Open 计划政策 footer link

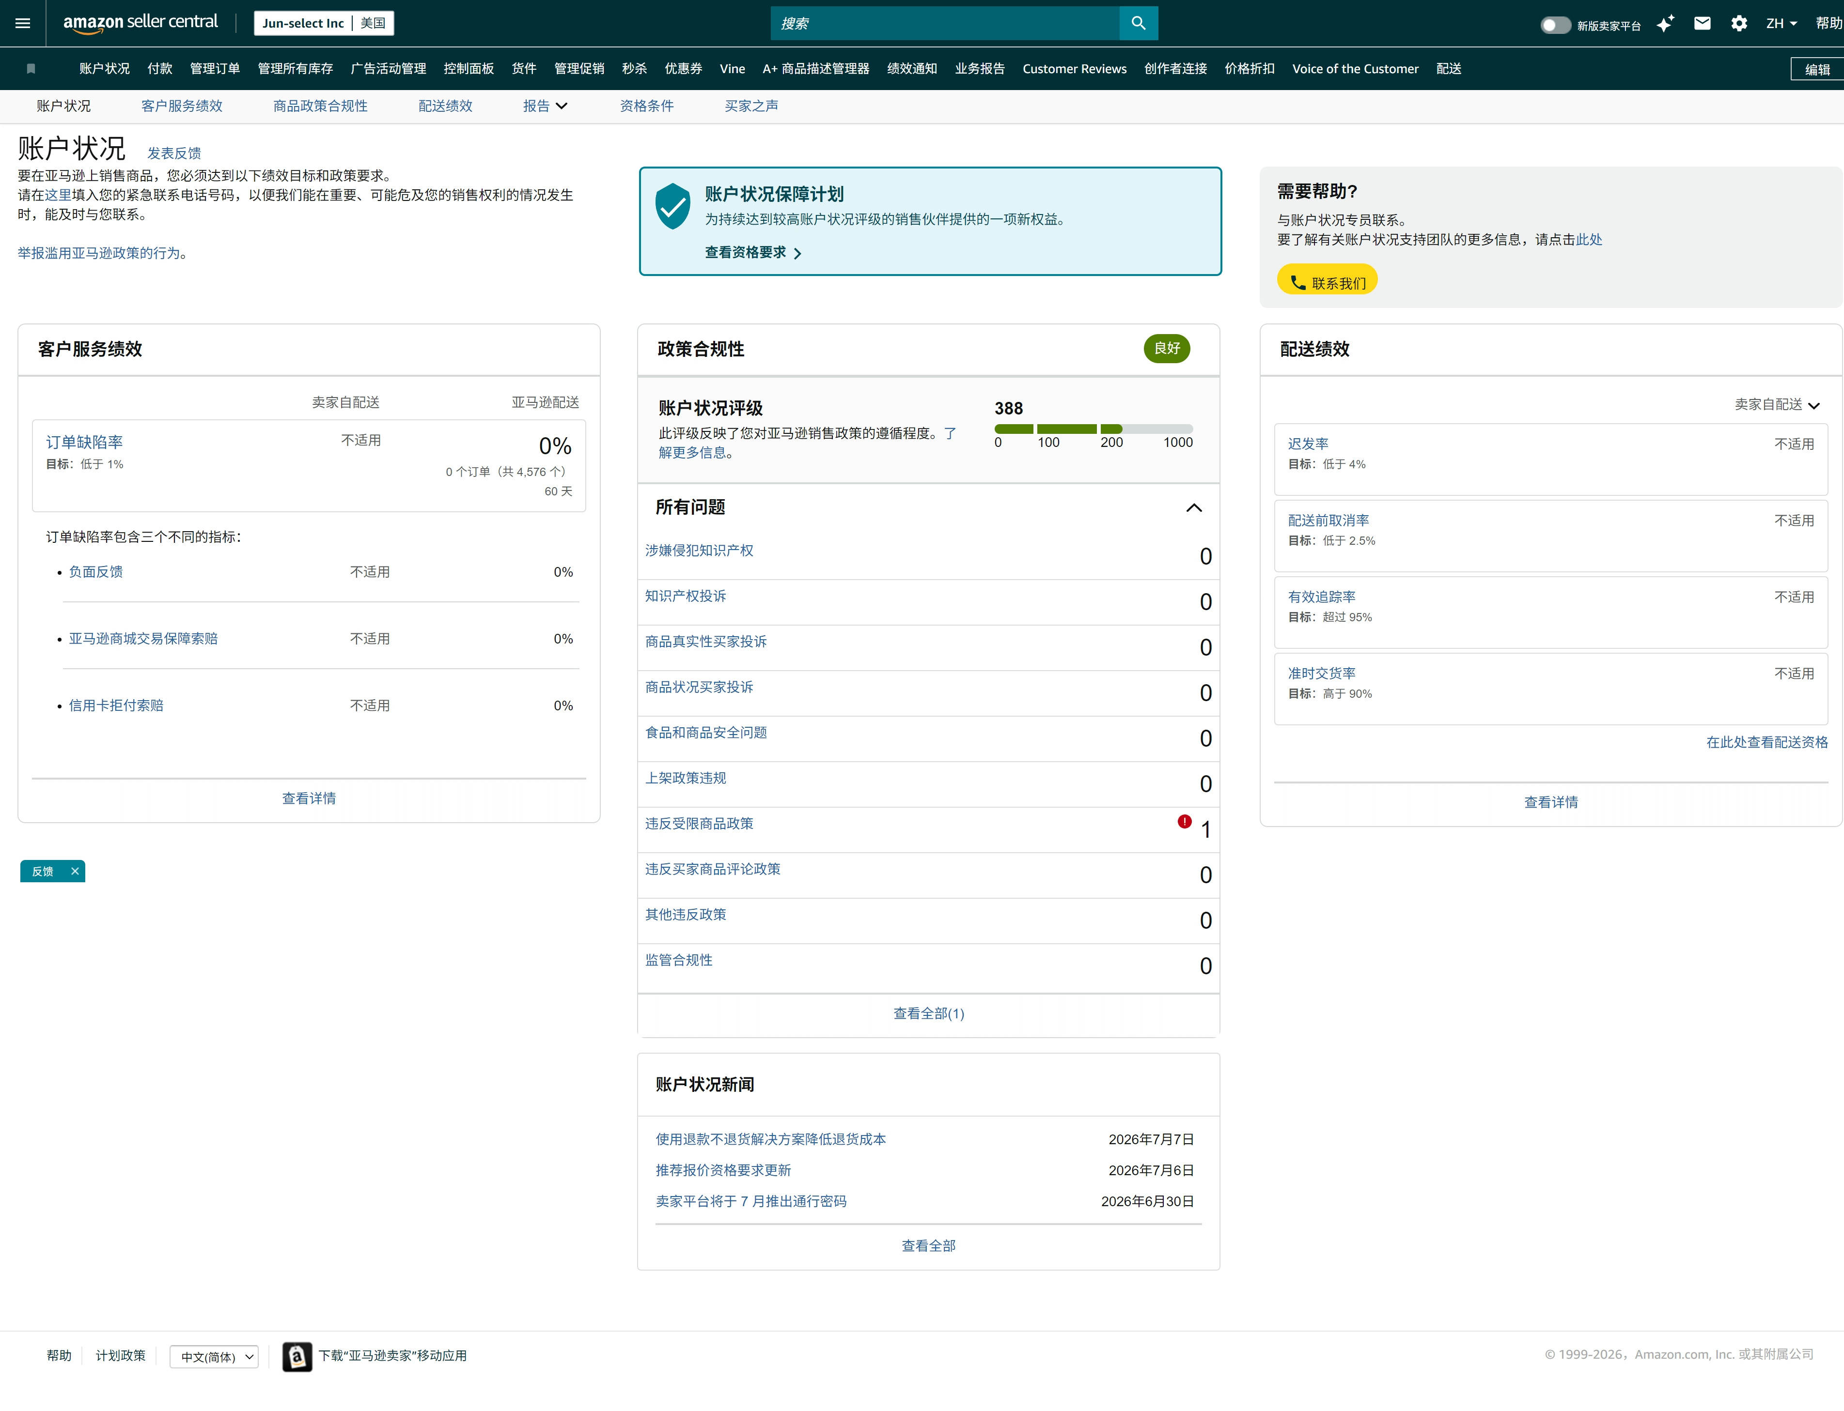(120, 1356)
